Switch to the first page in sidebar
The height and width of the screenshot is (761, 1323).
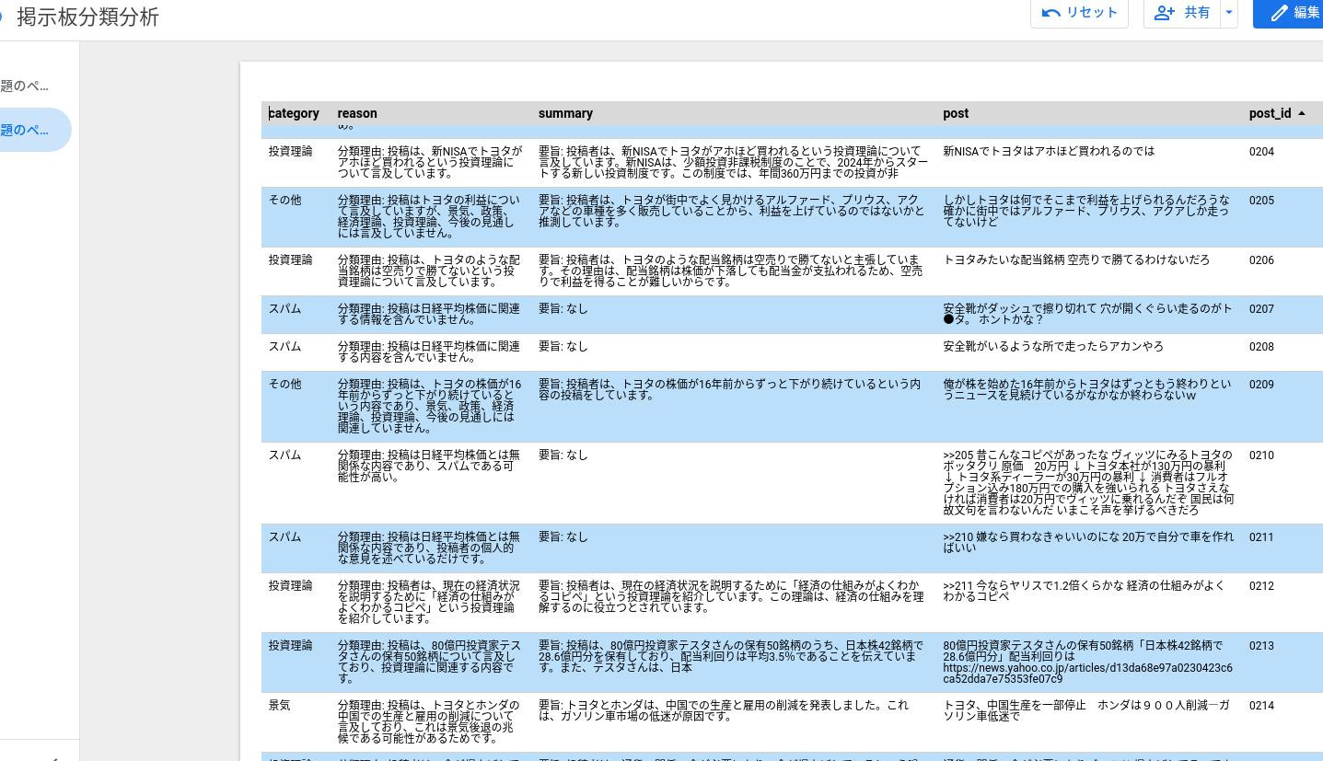click(26, 86)
